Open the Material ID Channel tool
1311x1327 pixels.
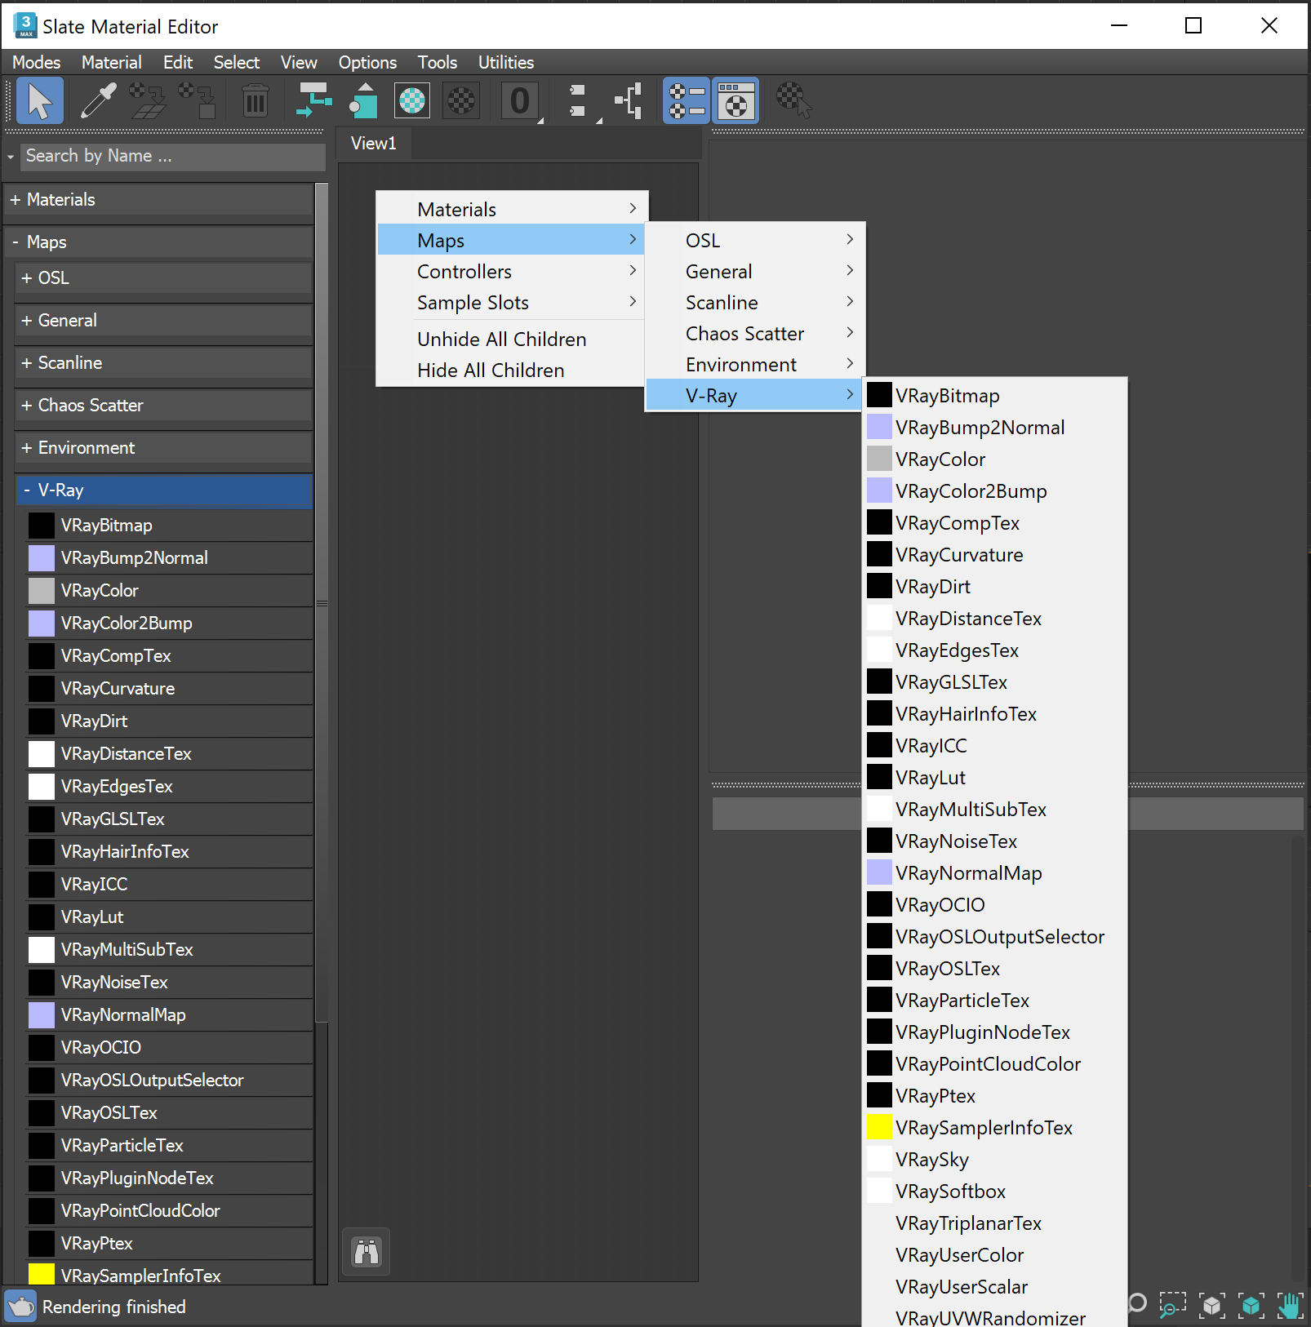pyautogui.click(x=520, y=100)
